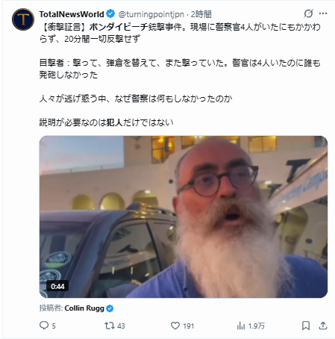Click the 43 repost count

(x=121, y=326)
